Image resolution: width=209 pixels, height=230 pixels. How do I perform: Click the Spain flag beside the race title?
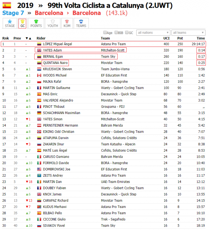coord(7,6)
